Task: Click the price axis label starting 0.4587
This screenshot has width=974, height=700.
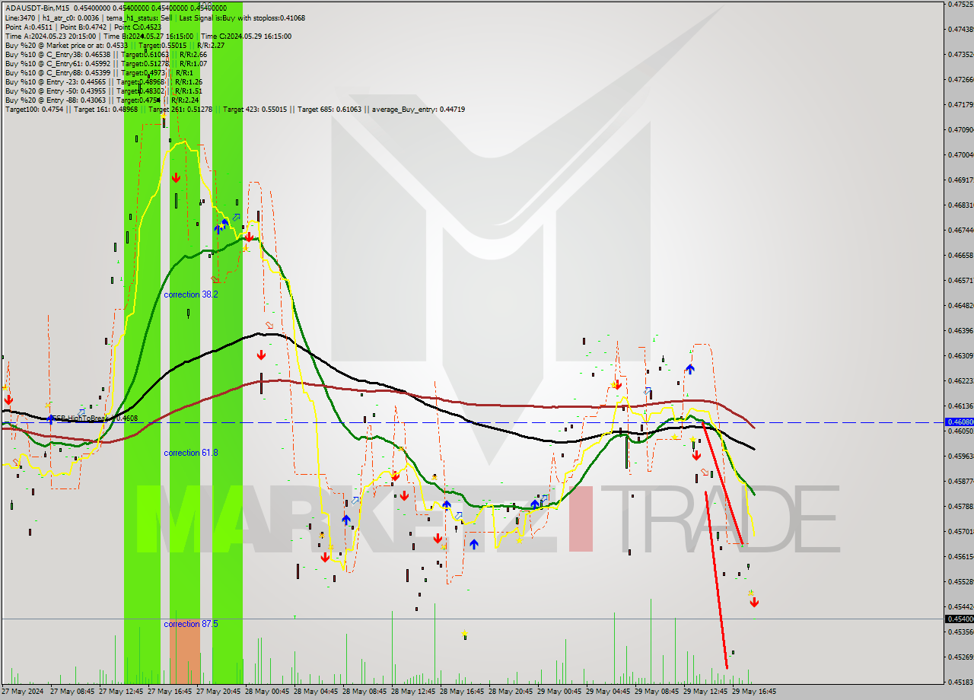Action: 960,481
